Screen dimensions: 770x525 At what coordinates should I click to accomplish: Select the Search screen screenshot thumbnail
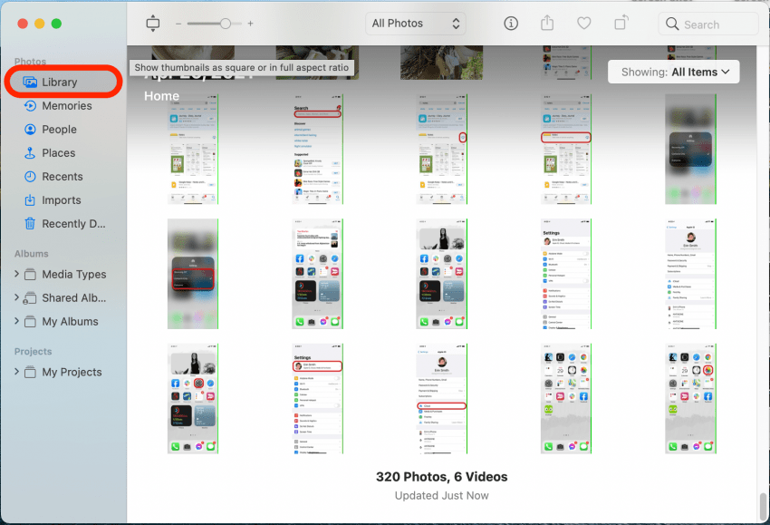(318, 149)
